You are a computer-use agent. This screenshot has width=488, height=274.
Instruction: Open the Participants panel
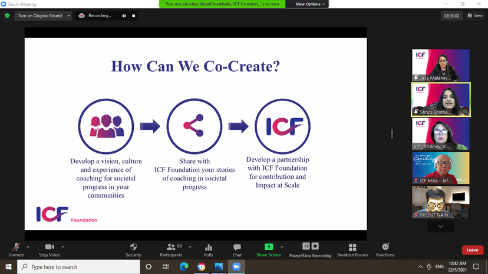[171, 250]
